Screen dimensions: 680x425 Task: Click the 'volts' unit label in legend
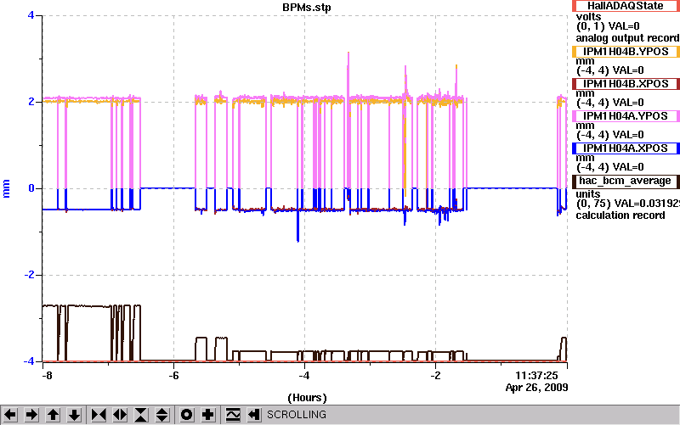coord(588,17)
